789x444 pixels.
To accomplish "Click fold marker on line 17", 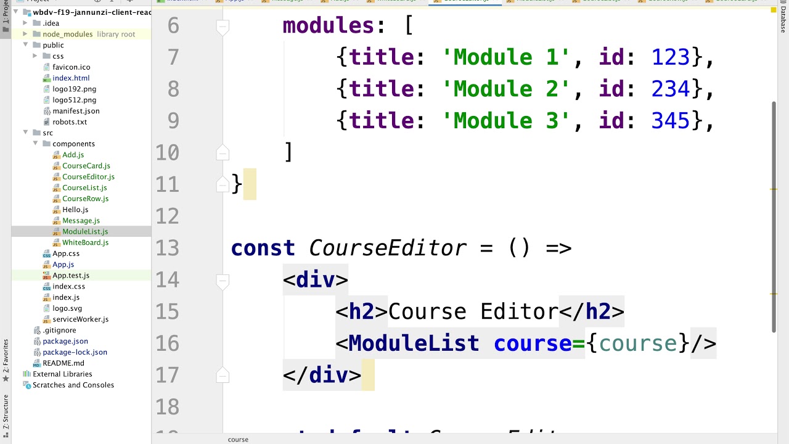I will click(x=223, y=375).
